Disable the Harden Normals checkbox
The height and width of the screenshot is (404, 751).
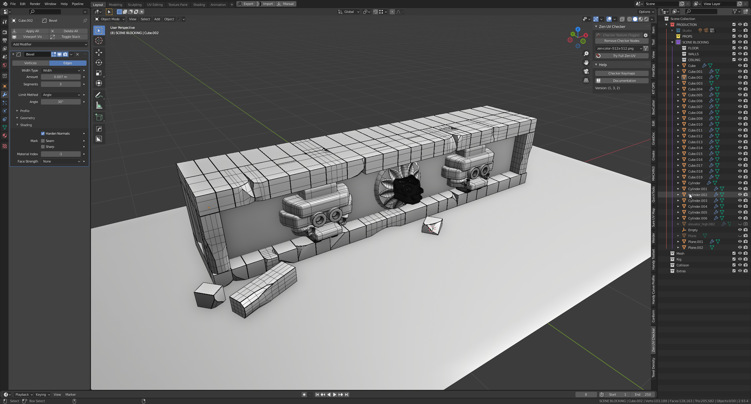click(43, 133)
